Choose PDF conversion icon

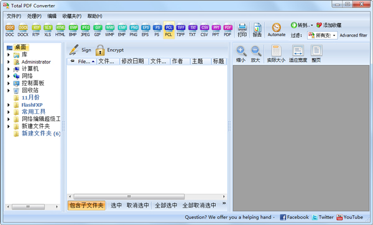click(228, 30)
